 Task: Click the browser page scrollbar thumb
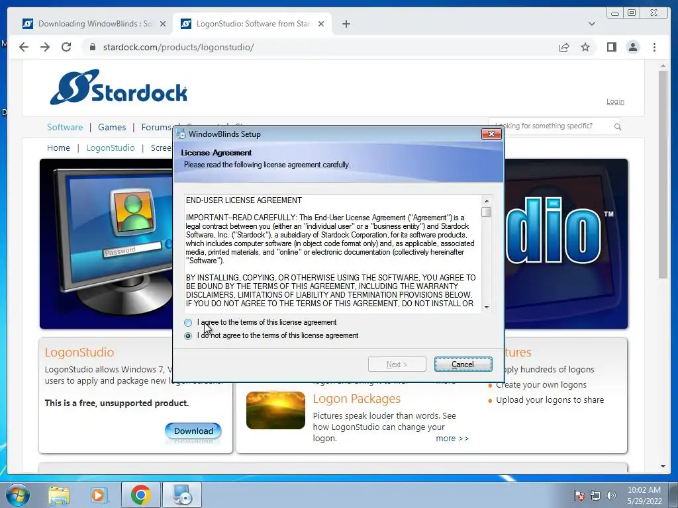pos(663,175)
